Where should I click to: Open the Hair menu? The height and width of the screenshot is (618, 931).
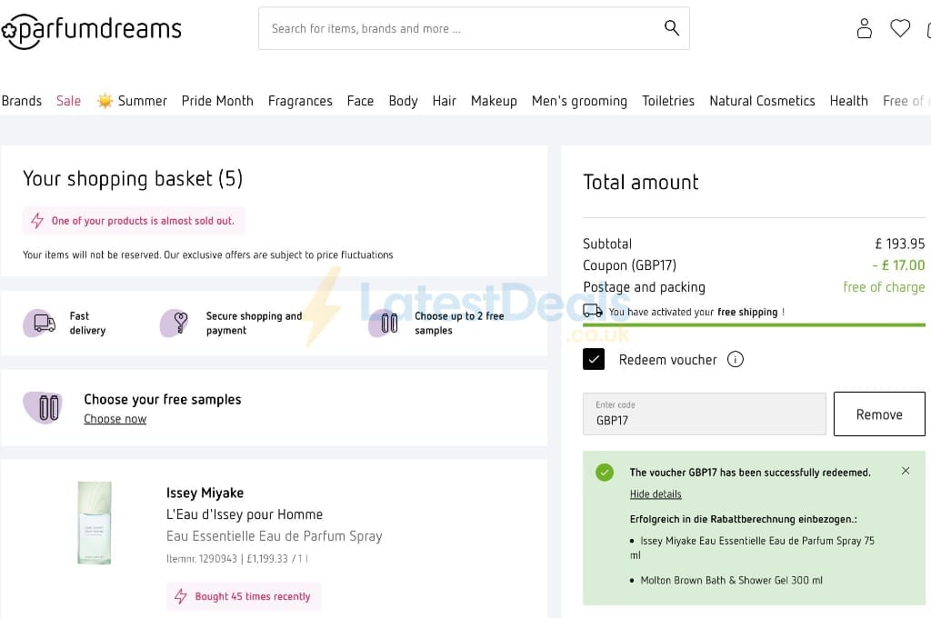[x=444, y=101]
